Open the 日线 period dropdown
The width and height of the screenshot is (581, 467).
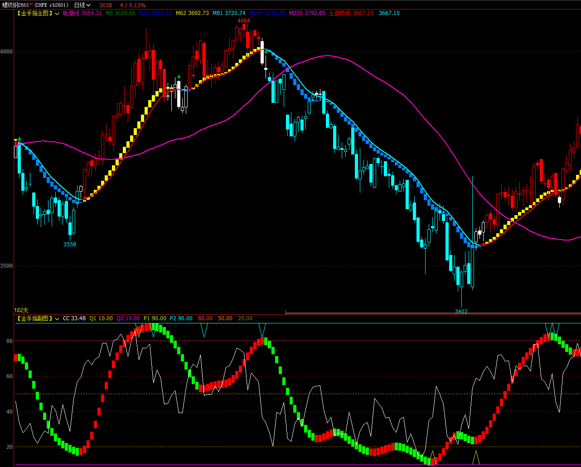click(82, 5)
